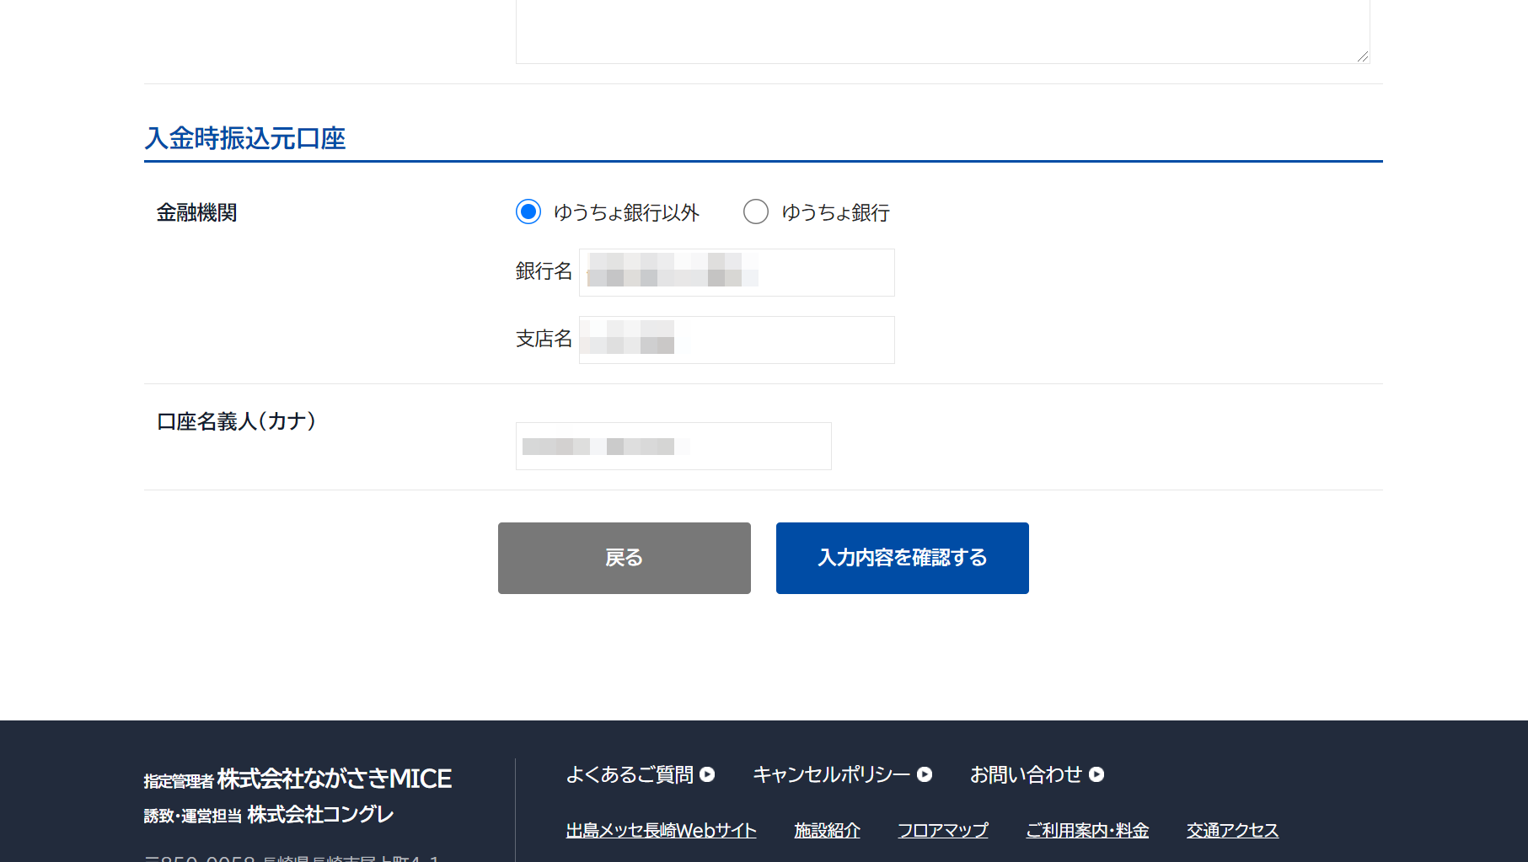
Task: Open the キャンセルポリシー footer link
Action: pos(831,774)
